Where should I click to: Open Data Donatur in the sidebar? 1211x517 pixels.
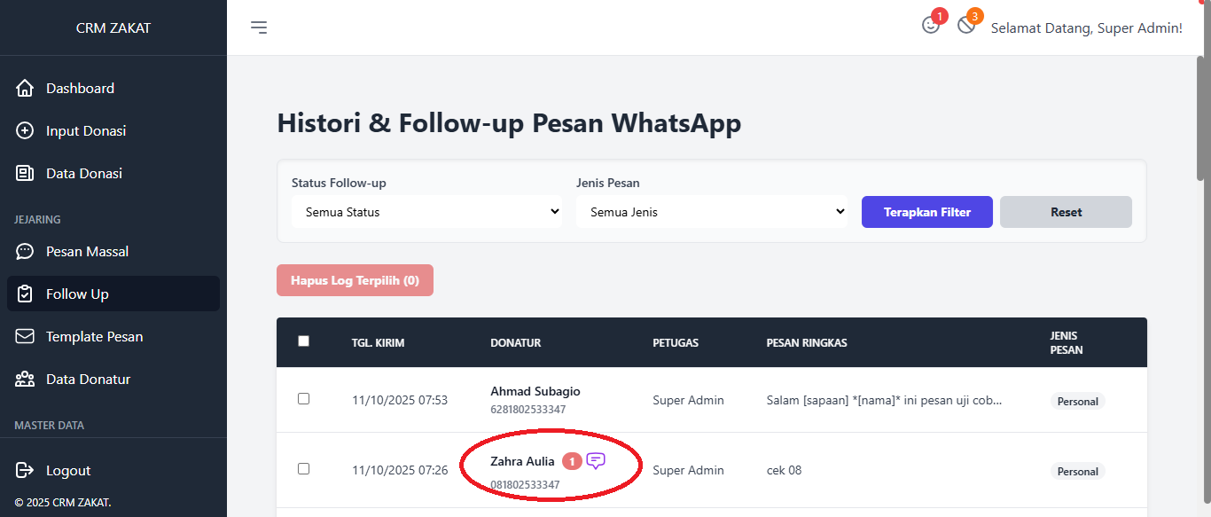(88, 380)
